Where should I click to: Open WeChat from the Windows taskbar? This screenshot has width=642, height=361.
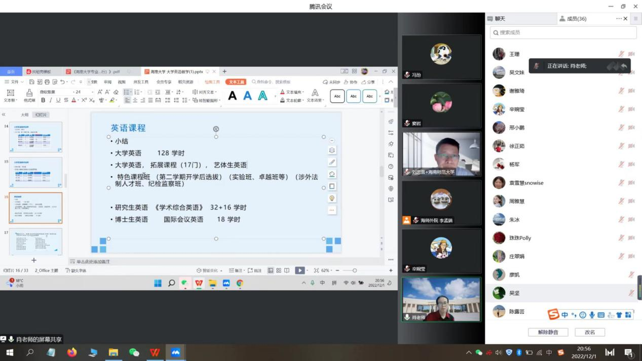[134, 352]
